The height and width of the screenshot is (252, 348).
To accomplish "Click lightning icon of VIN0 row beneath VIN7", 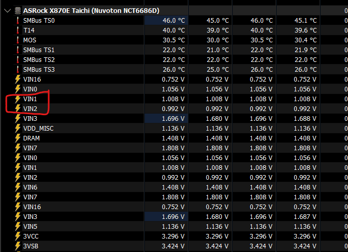I will 18,158.
